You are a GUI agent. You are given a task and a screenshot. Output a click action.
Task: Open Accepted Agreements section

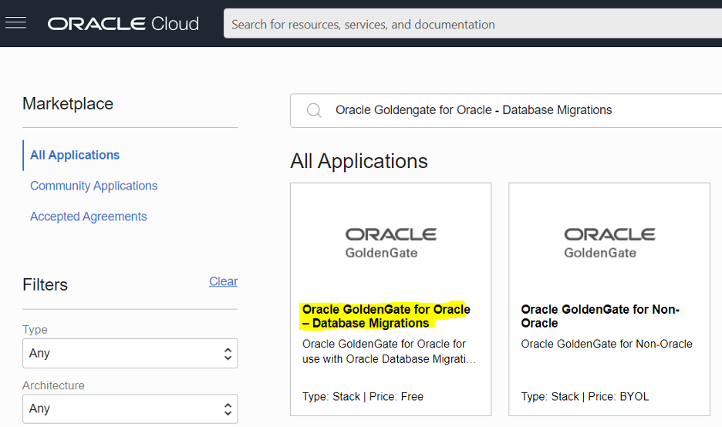tap(89, 217)
